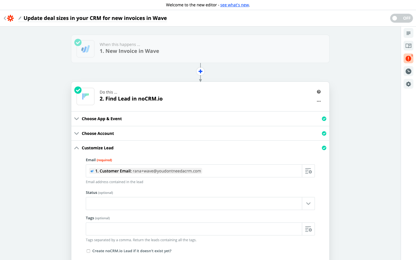416x260 pixels.
Task: Open the help book sidebar icon
Action: click(408, 46)
